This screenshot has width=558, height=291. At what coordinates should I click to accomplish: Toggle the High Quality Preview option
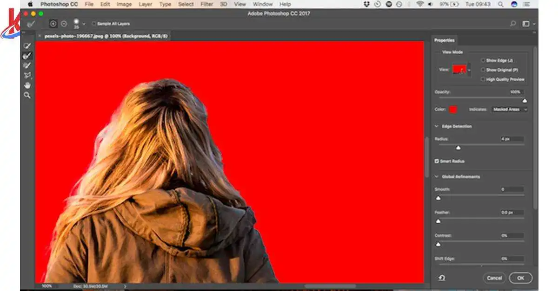coord(483,79)
